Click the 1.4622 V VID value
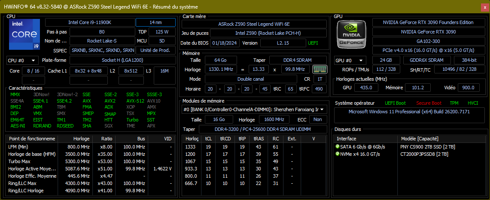The width and height of the screenshot is (490, 200). tap(162, 169)
